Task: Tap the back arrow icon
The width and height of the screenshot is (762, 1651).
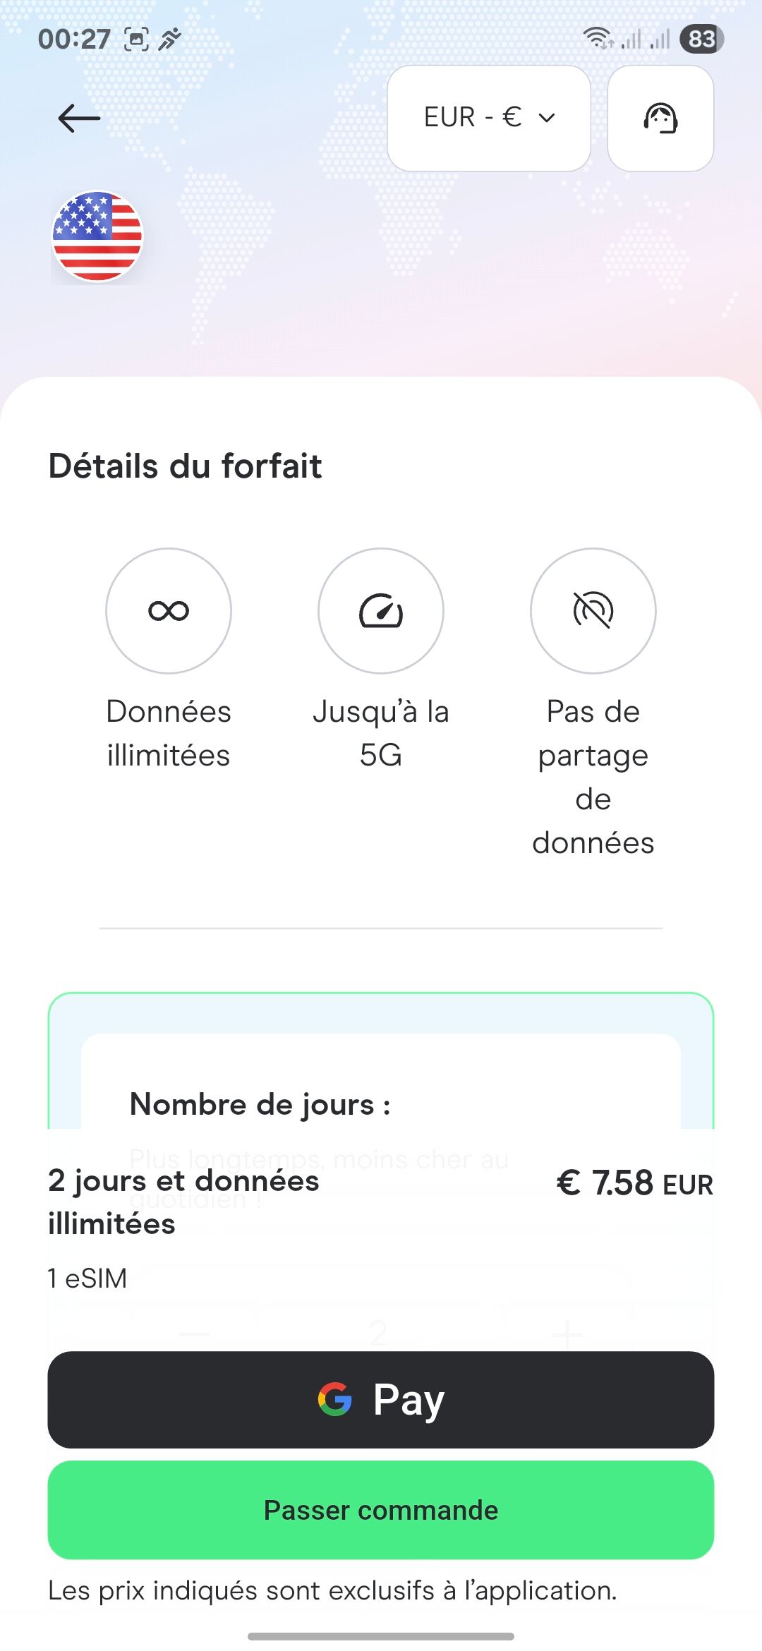Action: pos(79,118)
